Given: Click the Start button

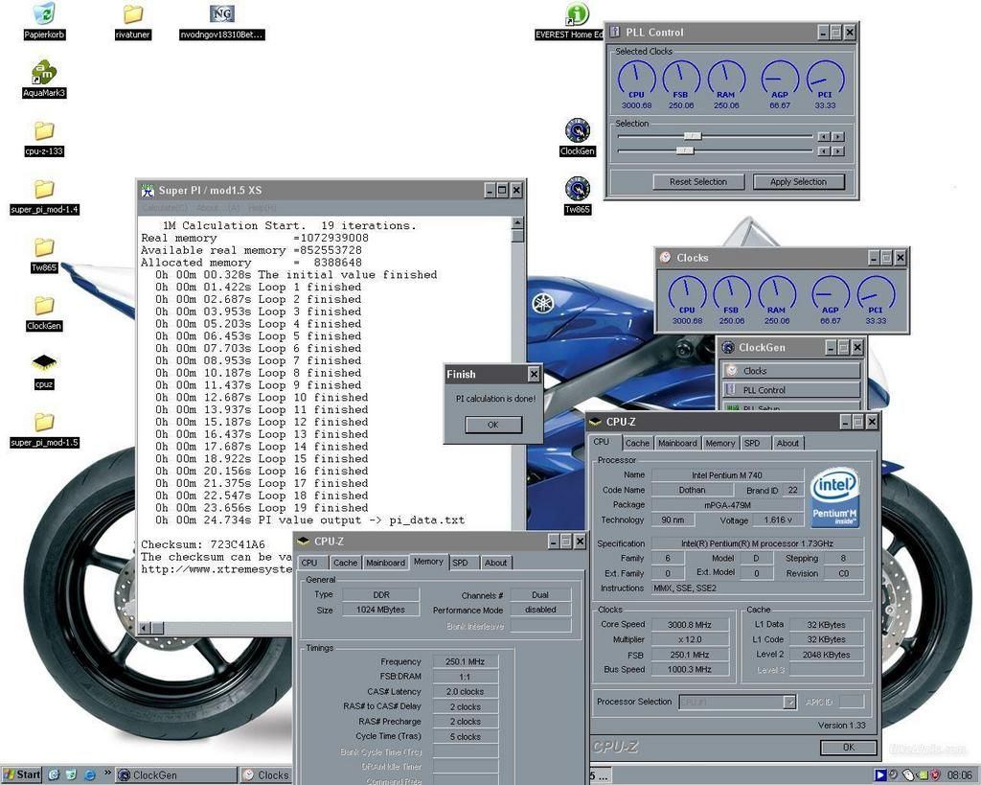Looking at the screenshot, I should (x=22, y=775).
